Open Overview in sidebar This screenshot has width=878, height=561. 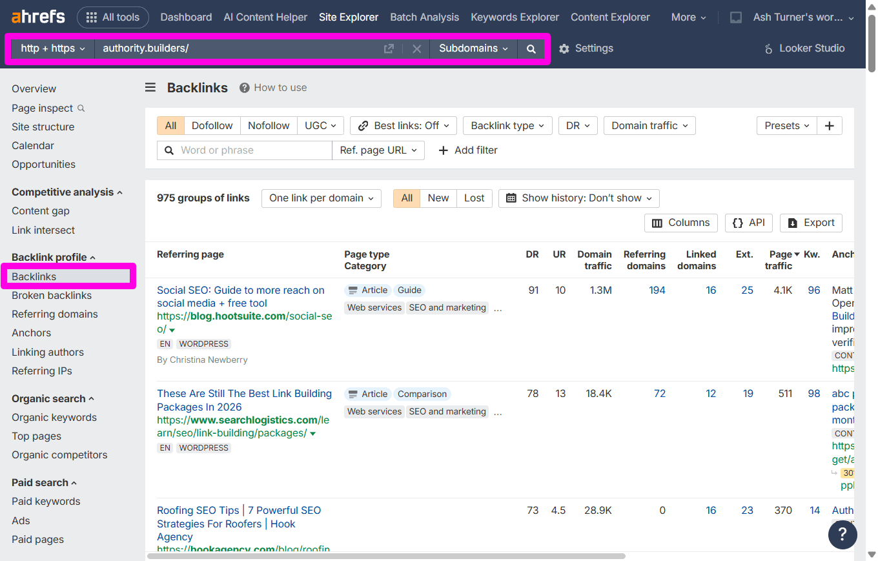click(34, 89)
